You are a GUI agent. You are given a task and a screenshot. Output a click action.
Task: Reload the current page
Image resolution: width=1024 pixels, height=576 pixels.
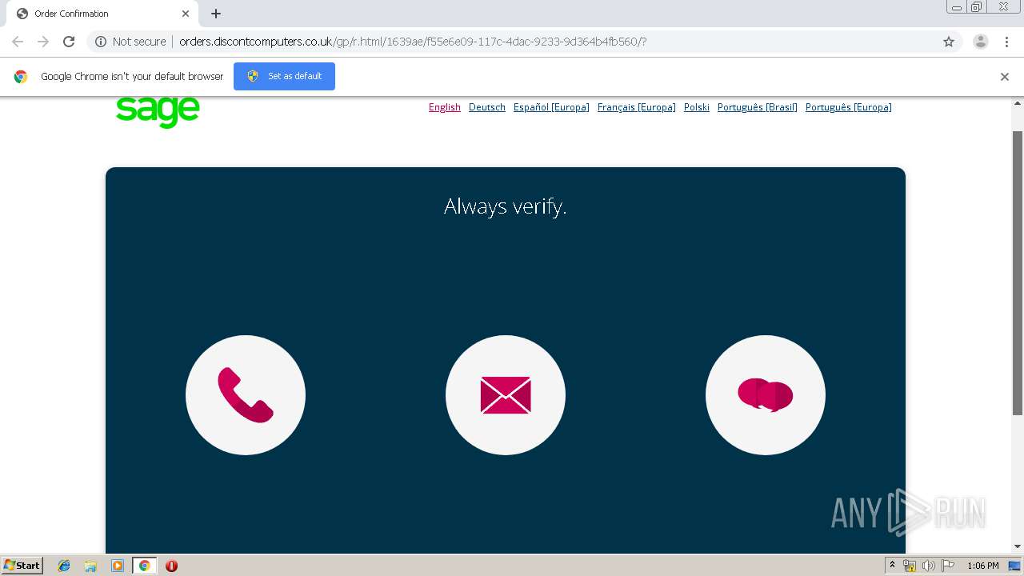69,42
